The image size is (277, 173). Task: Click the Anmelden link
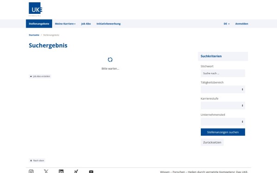(241, 24)
